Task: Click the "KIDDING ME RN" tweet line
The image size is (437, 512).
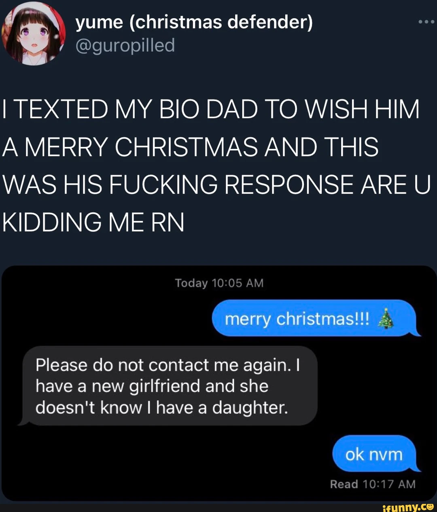Action: click(x=93, y=222)
